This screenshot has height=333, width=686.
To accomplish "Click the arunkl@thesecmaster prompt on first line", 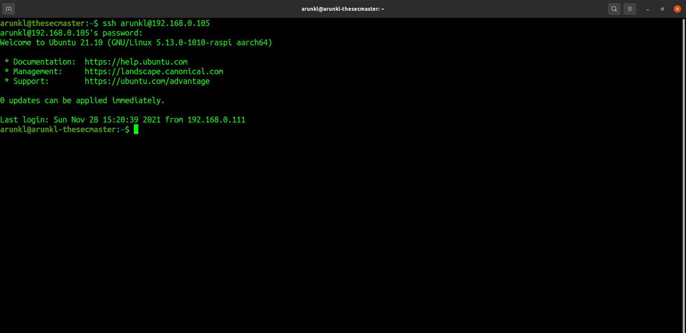I will pyautogui.click(x=49, y=23).
